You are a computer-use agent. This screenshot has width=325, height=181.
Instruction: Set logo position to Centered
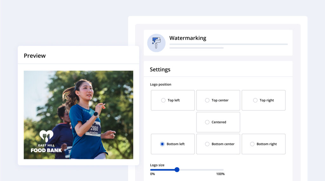coord(207,122)
